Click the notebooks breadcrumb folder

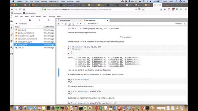coord(23,24)
